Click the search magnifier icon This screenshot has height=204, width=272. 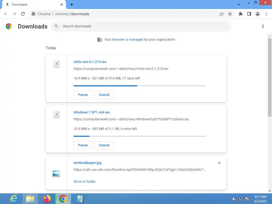click(56, 26)
